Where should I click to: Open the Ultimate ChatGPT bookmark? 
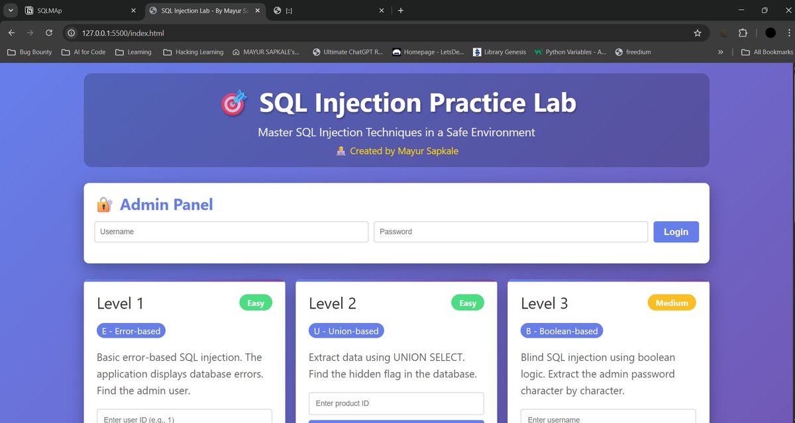coord(348,52)
